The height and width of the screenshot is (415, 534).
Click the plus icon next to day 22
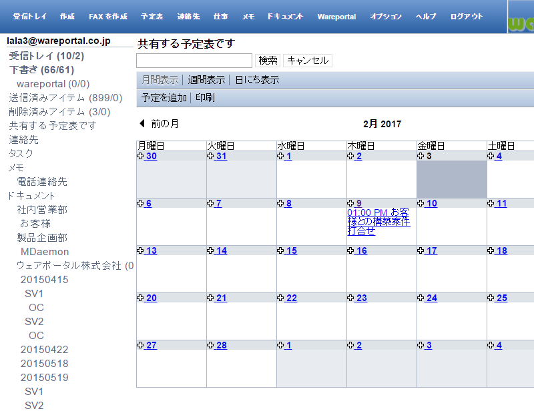(x=280, y=298)
